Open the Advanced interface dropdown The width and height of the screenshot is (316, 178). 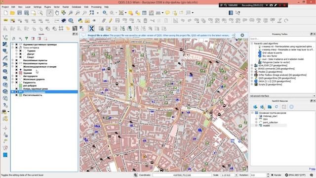[282, 96]
